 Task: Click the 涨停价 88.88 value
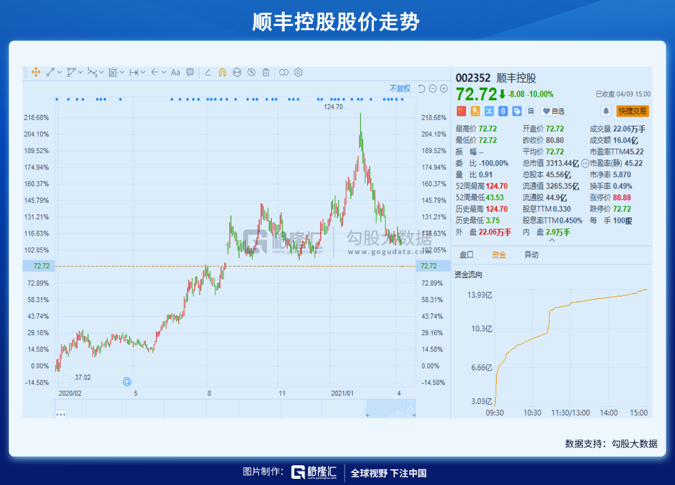(x=622, y=198)
